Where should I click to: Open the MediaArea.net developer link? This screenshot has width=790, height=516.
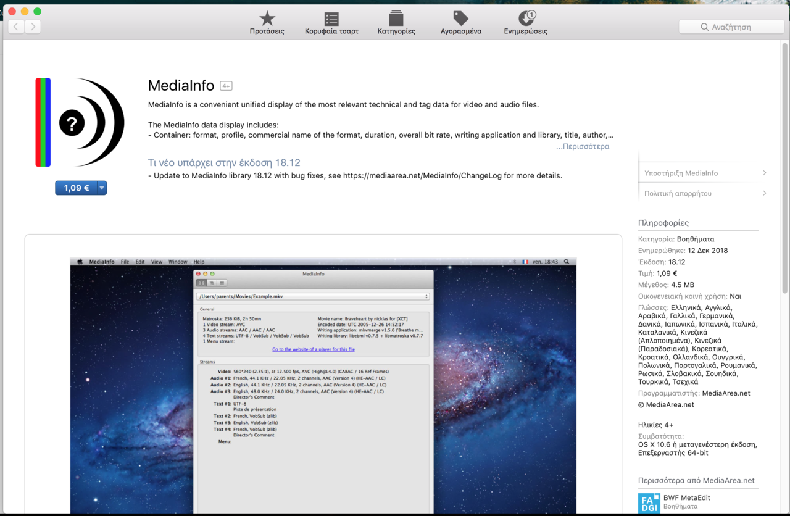click(726, 393)
